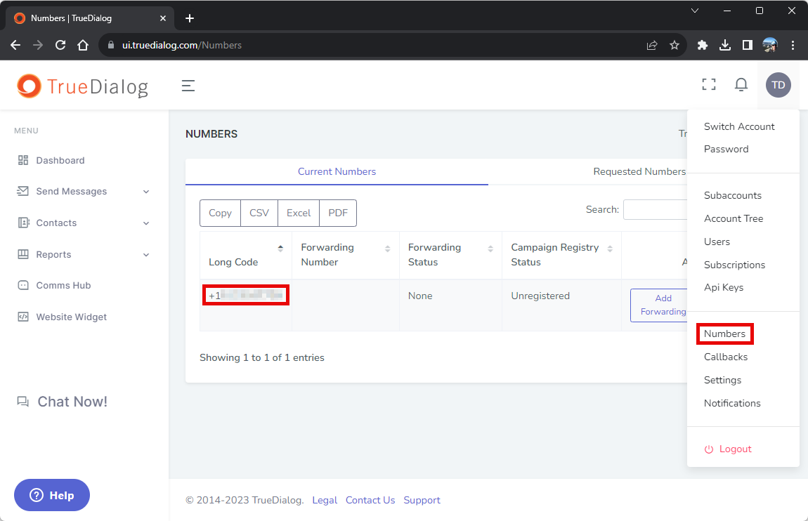Switch to Current Numbers tab

[337, 171]
